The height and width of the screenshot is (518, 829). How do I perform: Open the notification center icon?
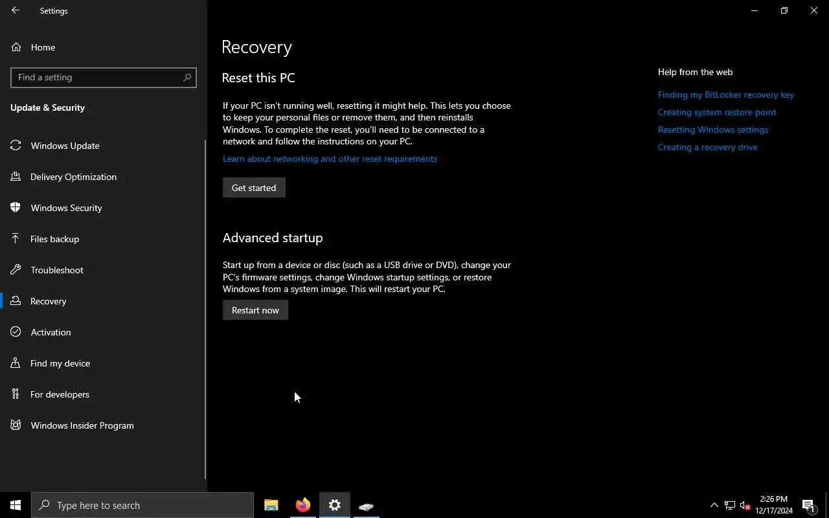click(x=808, y=505)
